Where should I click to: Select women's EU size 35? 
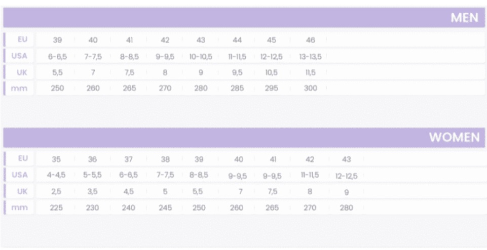(x=56, y=159)
